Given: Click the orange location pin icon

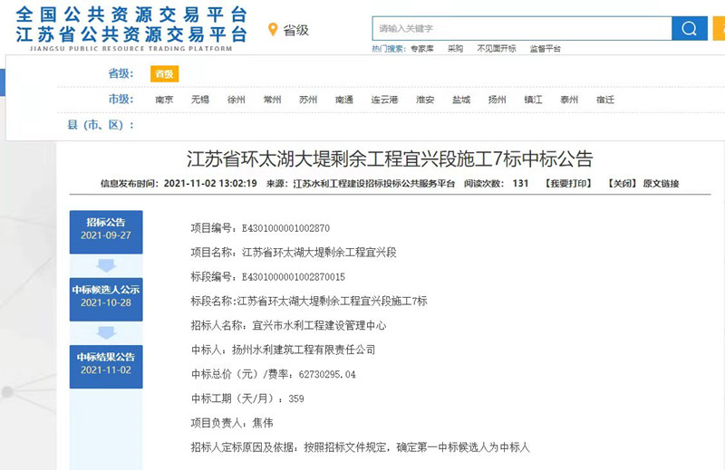Looking at the screenshot, I should [x=272, y=30].
